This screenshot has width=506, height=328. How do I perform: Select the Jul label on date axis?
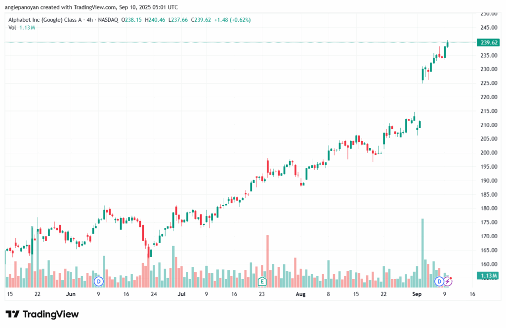182,294
